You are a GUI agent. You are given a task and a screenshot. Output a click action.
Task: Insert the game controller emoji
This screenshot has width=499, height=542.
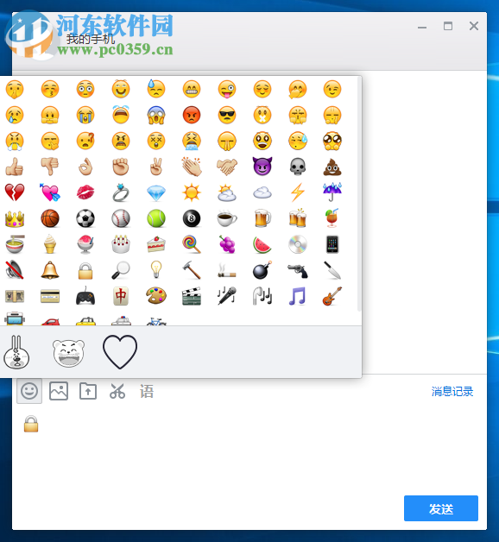point(85,296)
